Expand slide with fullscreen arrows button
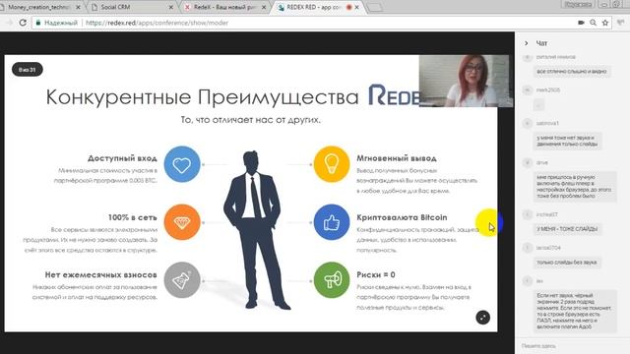The width and height of the screenshot is (630, 354). [x=483, y=318]
